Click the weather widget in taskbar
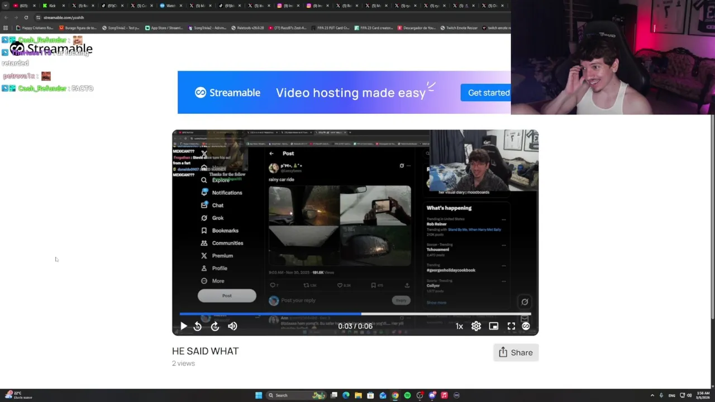715x402 pixels. click(x=18, y=395)
